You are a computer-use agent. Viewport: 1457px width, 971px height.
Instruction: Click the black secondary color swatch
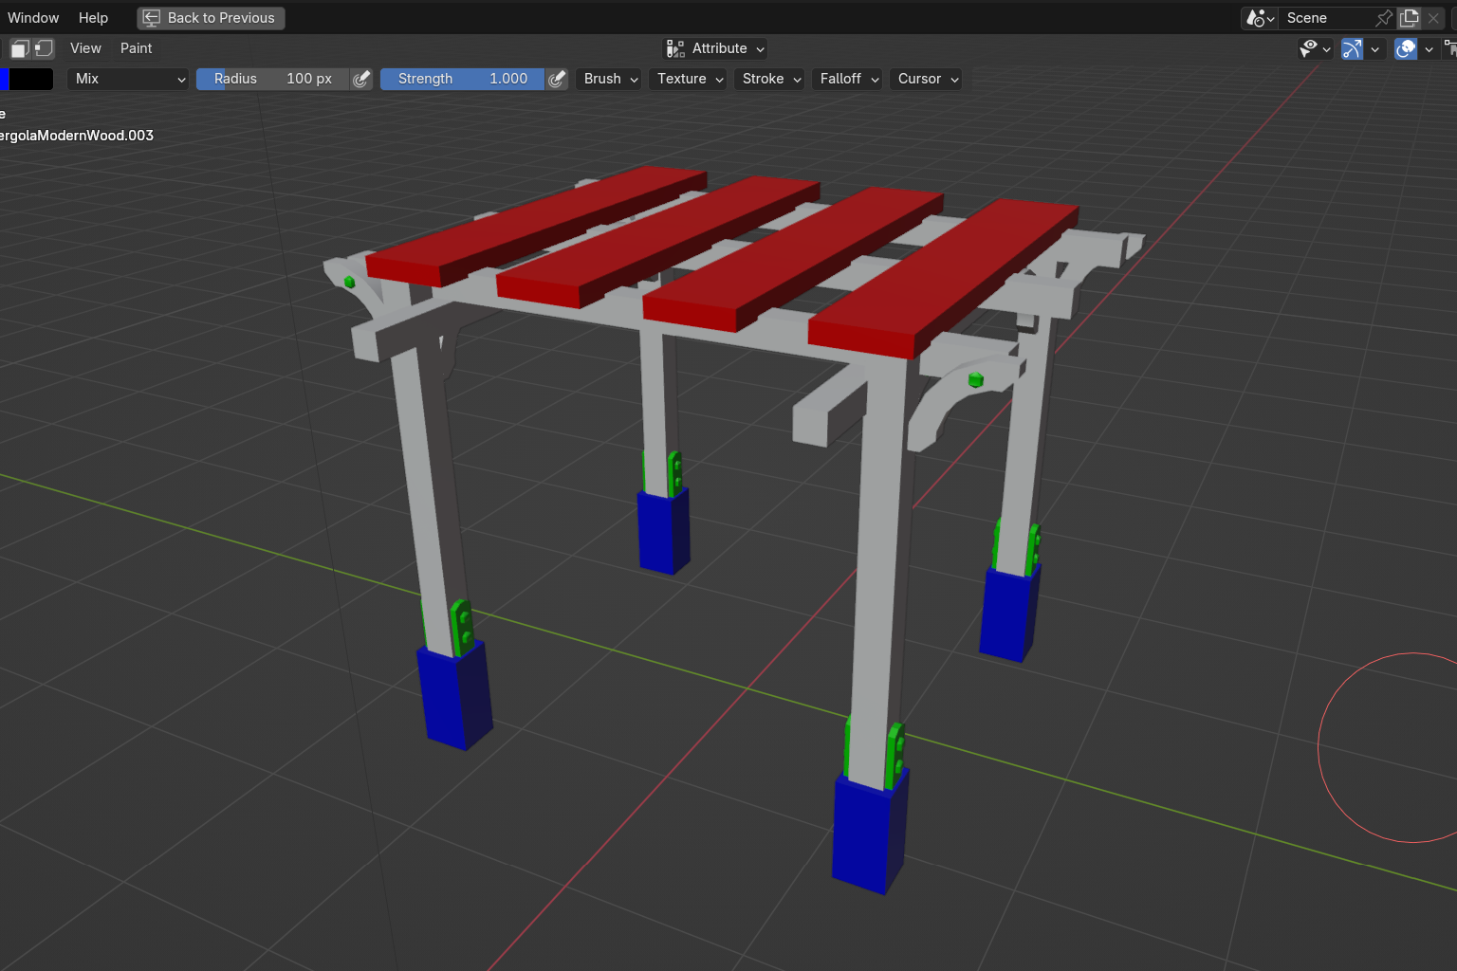click(x=31, y=79)
